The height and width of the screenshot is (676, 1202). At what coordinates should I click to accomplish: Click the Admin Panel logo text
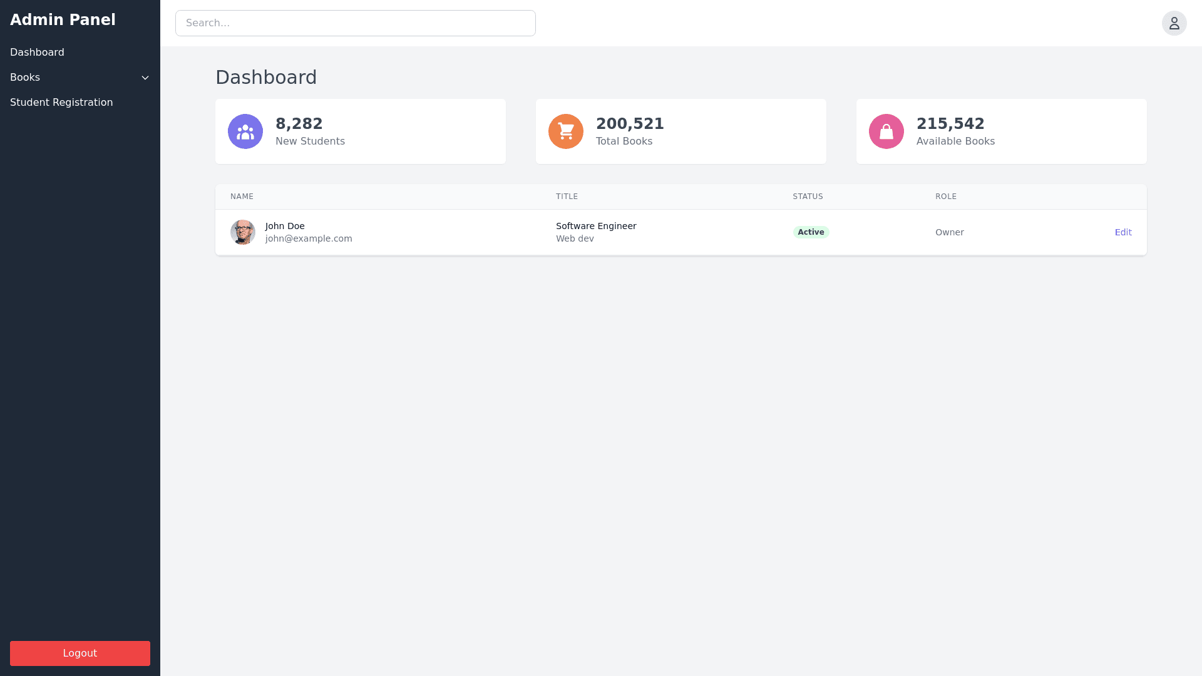pyautogui.click(x=63, y=20)
